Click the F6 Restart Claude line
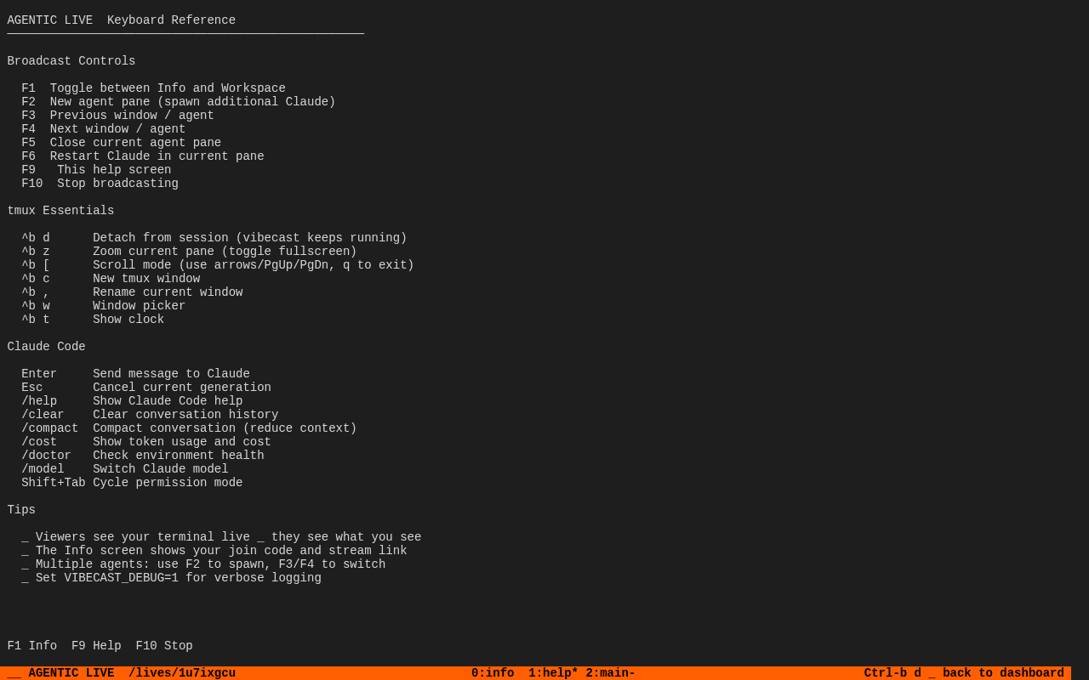Screen dimensions: 1089x680 pyautogui.click(x=143, y=156)
